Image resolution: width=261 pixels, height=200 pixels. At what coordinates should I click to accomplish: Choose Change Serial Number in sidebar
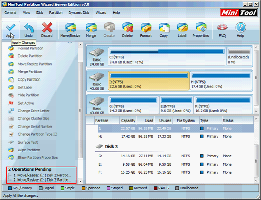30,127
